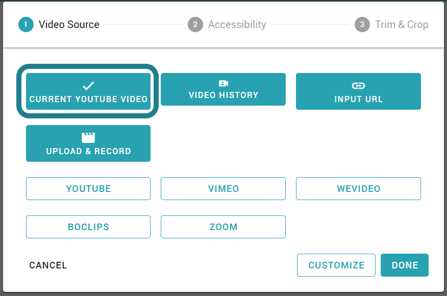Screen dimensions: 447x296
Task: Pick WeVideo as video source
Action: [358, 188]
